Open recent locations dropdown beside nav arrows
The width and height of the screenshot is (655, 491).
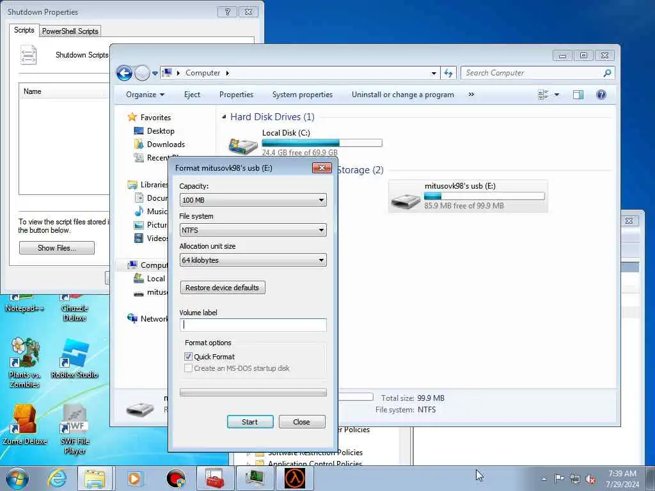[155, 74]
